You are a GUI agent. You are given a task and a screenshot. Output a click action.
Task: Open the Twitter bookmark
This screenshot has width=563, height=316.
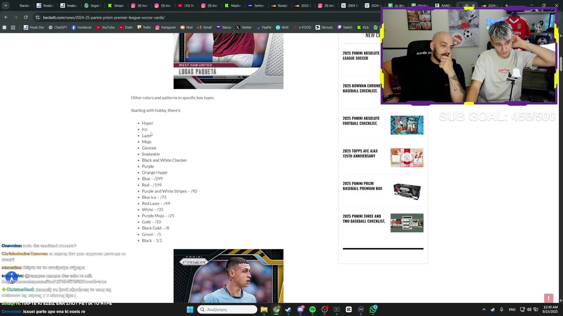243,27
